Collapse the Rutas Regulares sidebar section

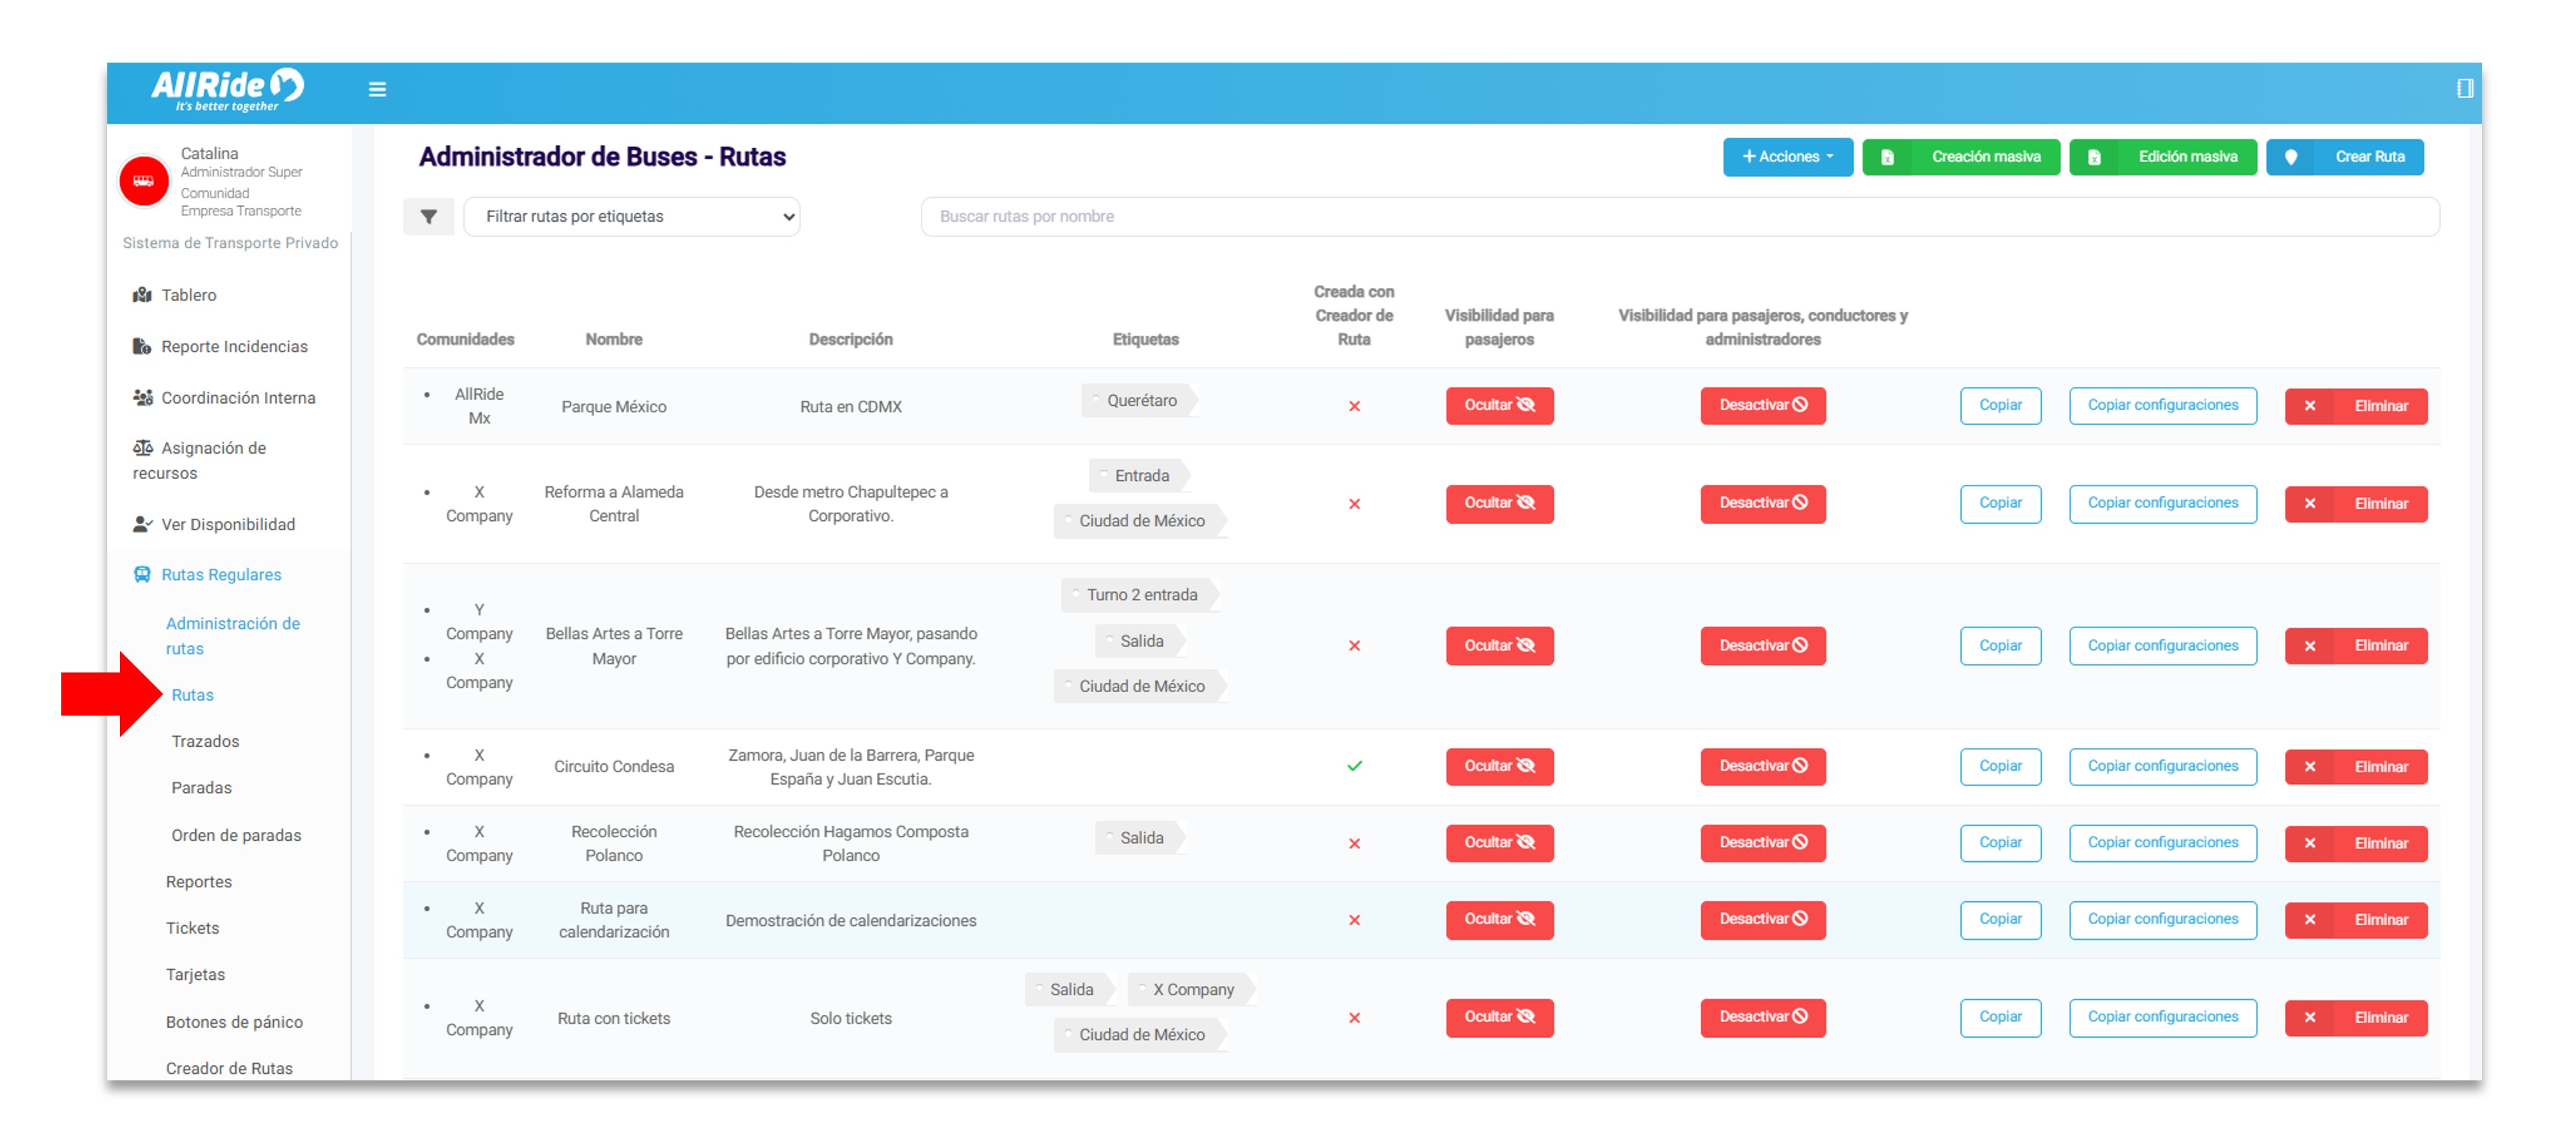221,574
